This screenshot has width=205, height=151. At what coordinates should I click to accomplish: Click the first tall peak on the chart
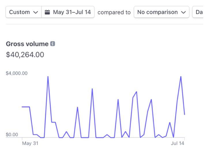tap(48, 77)
